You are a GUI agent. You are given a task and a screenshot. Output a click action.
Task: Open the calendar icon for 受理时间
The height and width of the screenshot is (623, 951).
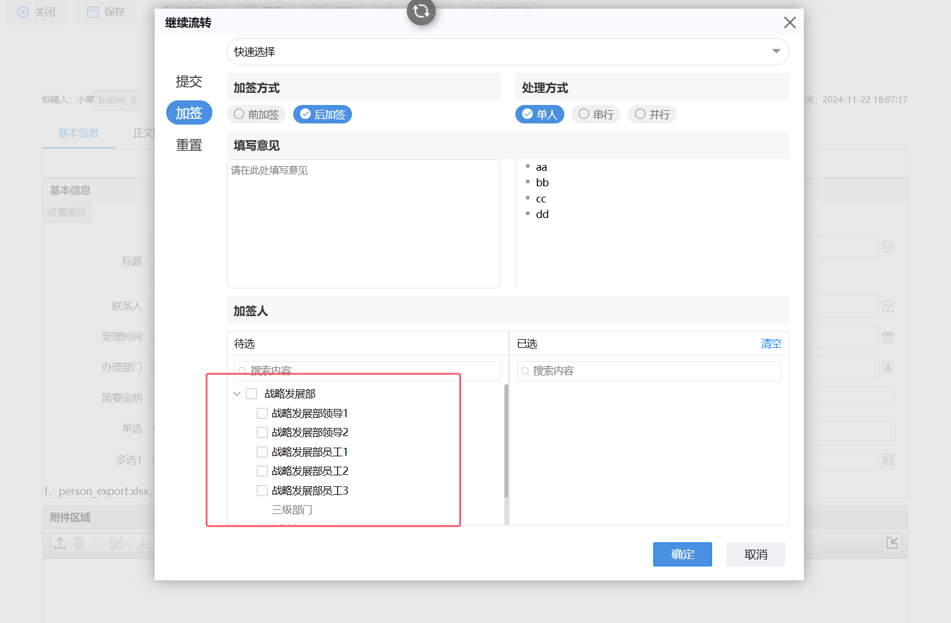point(888,337)
